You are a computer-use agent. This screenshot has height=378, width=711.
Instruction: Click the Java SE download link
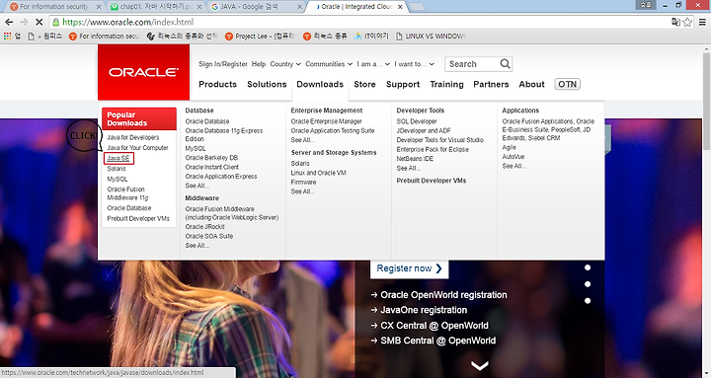pyautogui.click(x=118, y=158)
